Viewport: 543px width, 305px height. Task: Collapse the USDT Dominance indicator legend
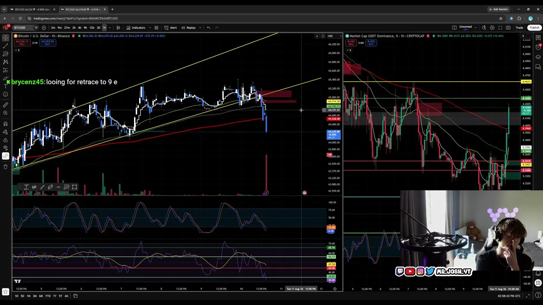point(348,50)
